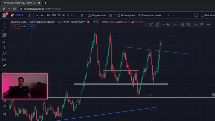215x121 pixels.
Task: Toggle hide all drawings eye icon
Action: click(x=4, y=106)
